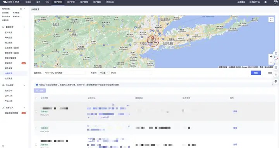Open 工商搜索(国内) in sidebar
The image size is (279, 148).
tap(12, 48)
